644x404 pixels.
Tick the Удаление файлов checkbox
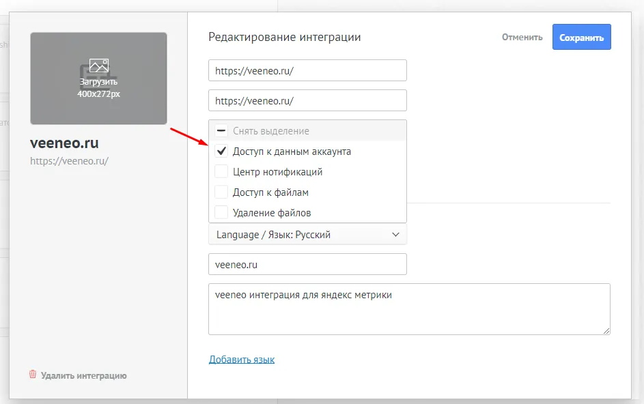pyautogui.click(x=221, y=213)
